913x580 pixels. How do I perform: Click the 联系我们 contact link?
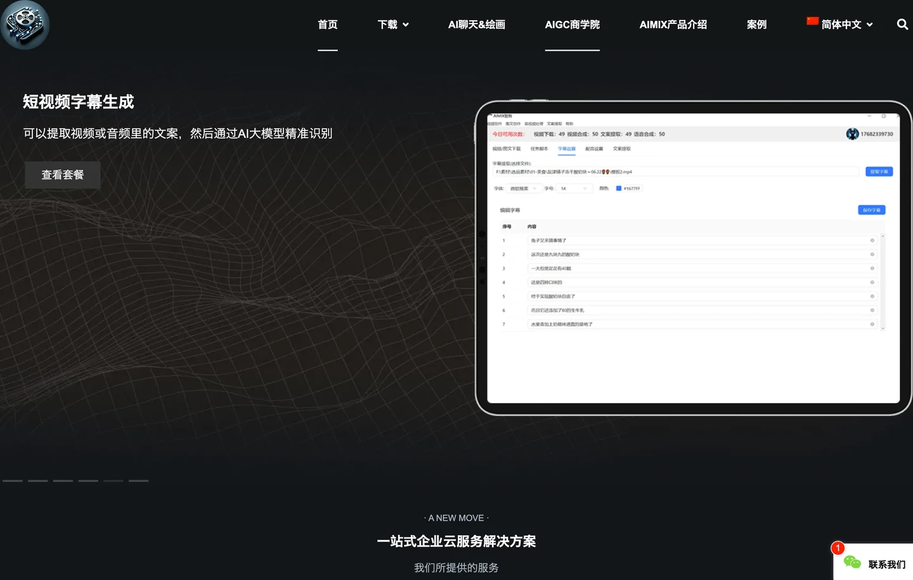tap(886, 565)
